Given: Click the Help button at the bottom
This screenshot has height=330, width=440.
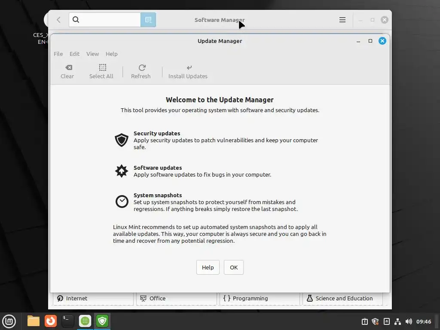Looking at the screenshot, I should pos(208,267).
